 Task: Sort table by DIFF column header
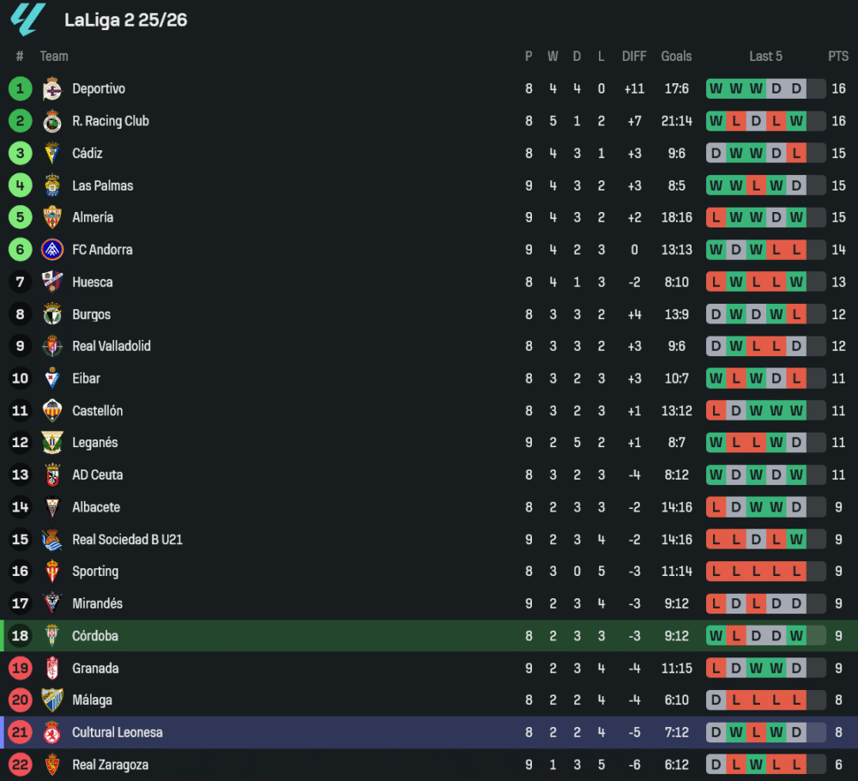pyautogui.click(x=634, y=57)
